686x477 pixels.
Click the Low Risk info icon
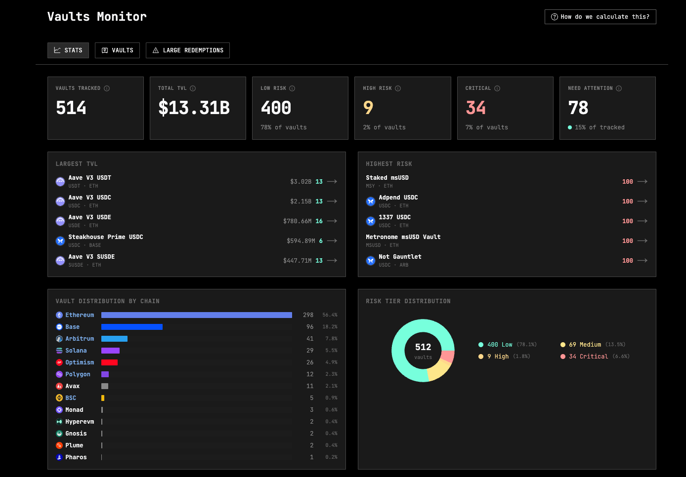[292, 88]
